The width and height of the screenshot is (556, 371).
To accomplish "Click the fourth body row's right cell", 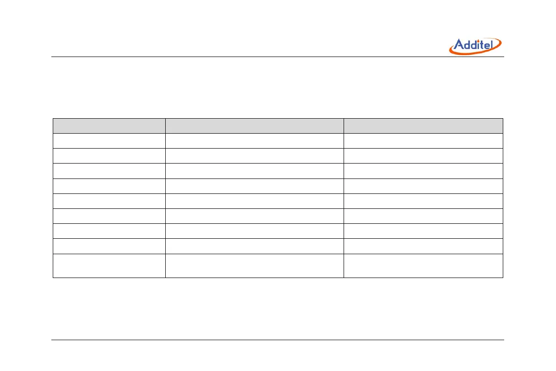I will pos(423,186).
